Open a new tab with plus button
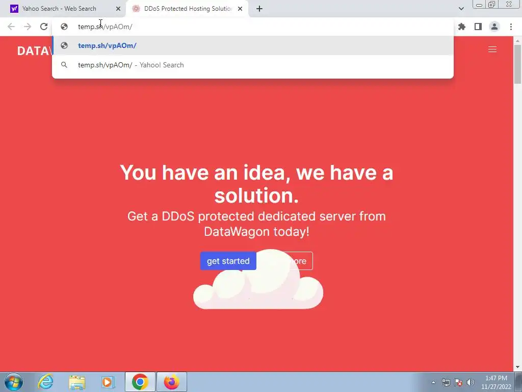The image size is (522, 392). (259, 9)
